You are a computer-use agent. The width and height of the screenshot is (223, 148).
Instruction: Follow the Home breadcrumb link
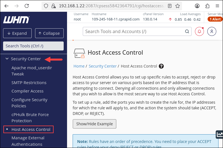79,66
